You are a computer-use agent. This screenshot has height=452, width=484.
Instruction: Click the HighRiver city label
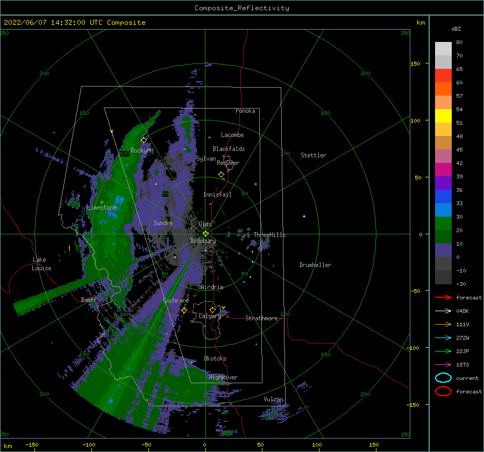pos(223,377)
